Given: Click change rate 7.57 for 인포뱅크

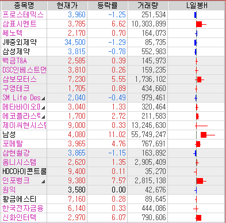Looking at the screenshot, I should coord(119,181).
